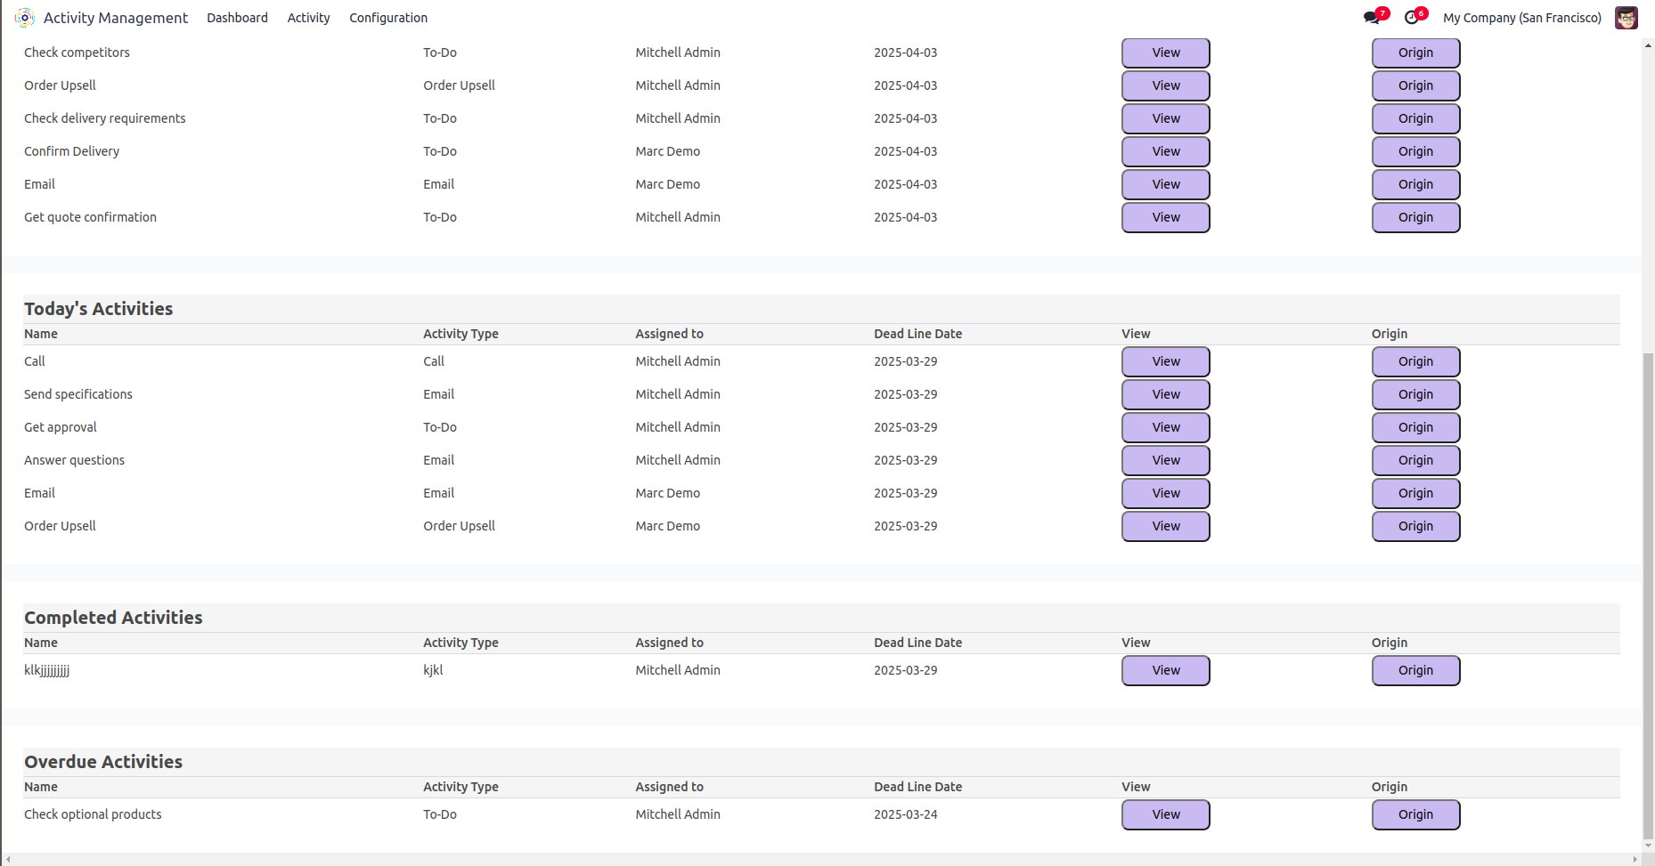Open the conversations chat bubble icon
This screenshot has height=866, width=1655.
[x=1372, y=18]
